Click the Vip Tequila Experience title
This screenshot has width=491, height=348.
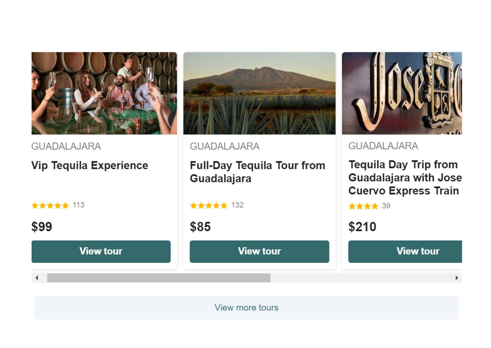[90, 165]
